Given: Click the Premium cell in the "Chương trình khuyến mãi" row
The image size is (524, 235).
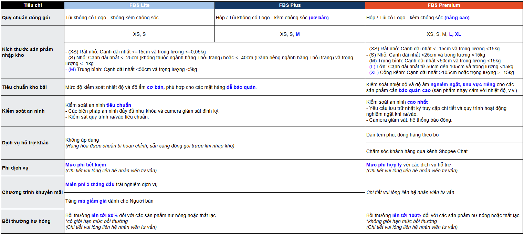Looking at the screenshot, I should [444, 192].
